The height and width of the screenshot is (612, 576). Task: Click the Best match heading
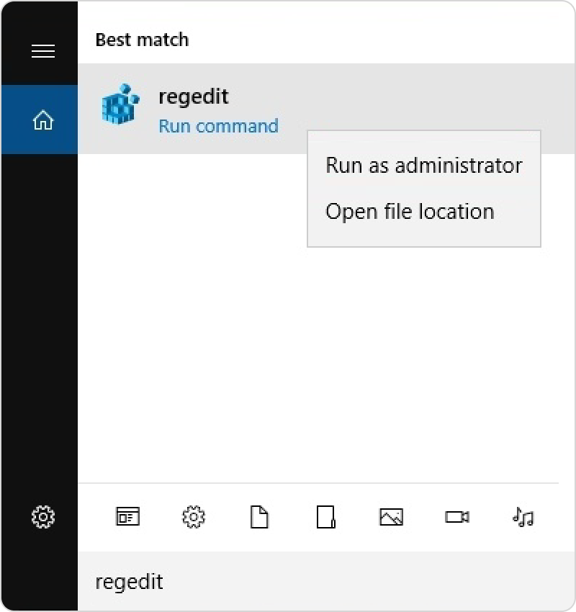142,40
